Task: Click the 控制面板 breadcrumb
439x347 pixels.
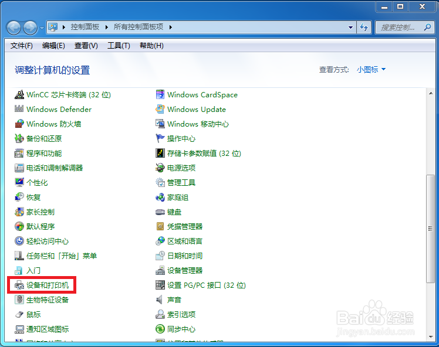Action: 85,27
